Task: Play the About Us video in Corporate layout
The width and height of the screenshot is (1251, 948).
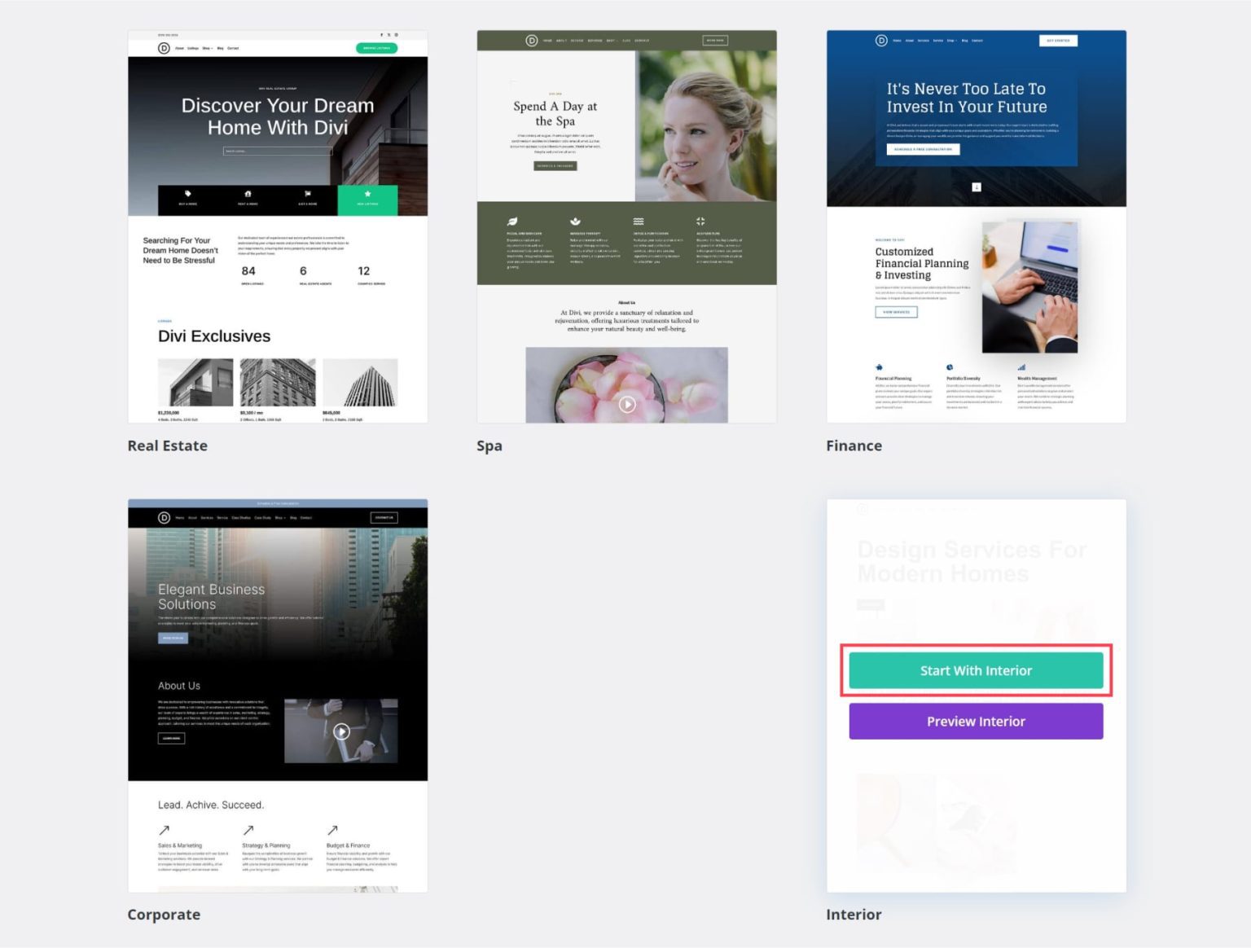Action: coord(341,731)
